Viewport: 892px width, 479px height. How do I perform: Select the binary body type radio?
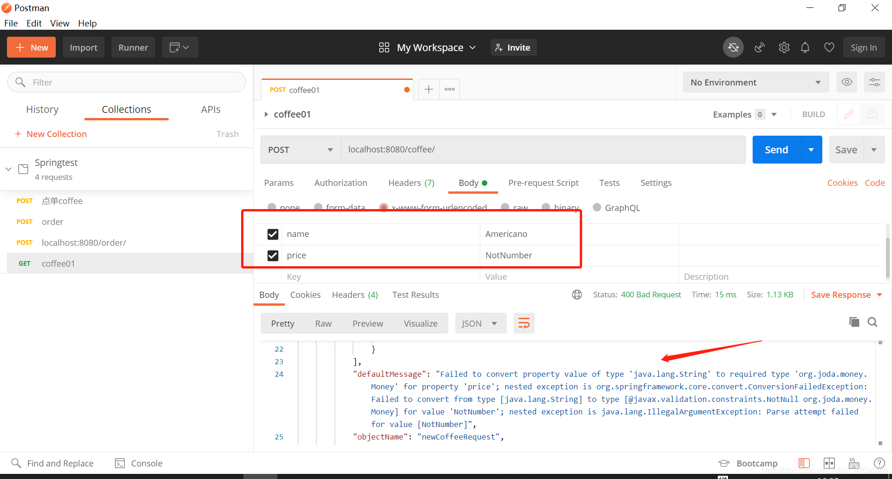tap(546, 207)
